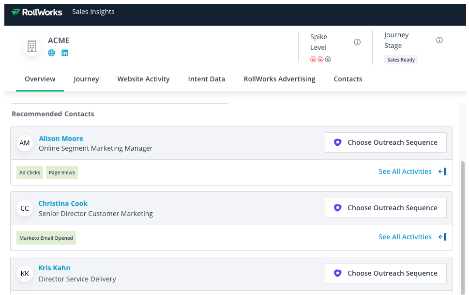Open ACME LinkedIn profile icon

tap(64, 53)
